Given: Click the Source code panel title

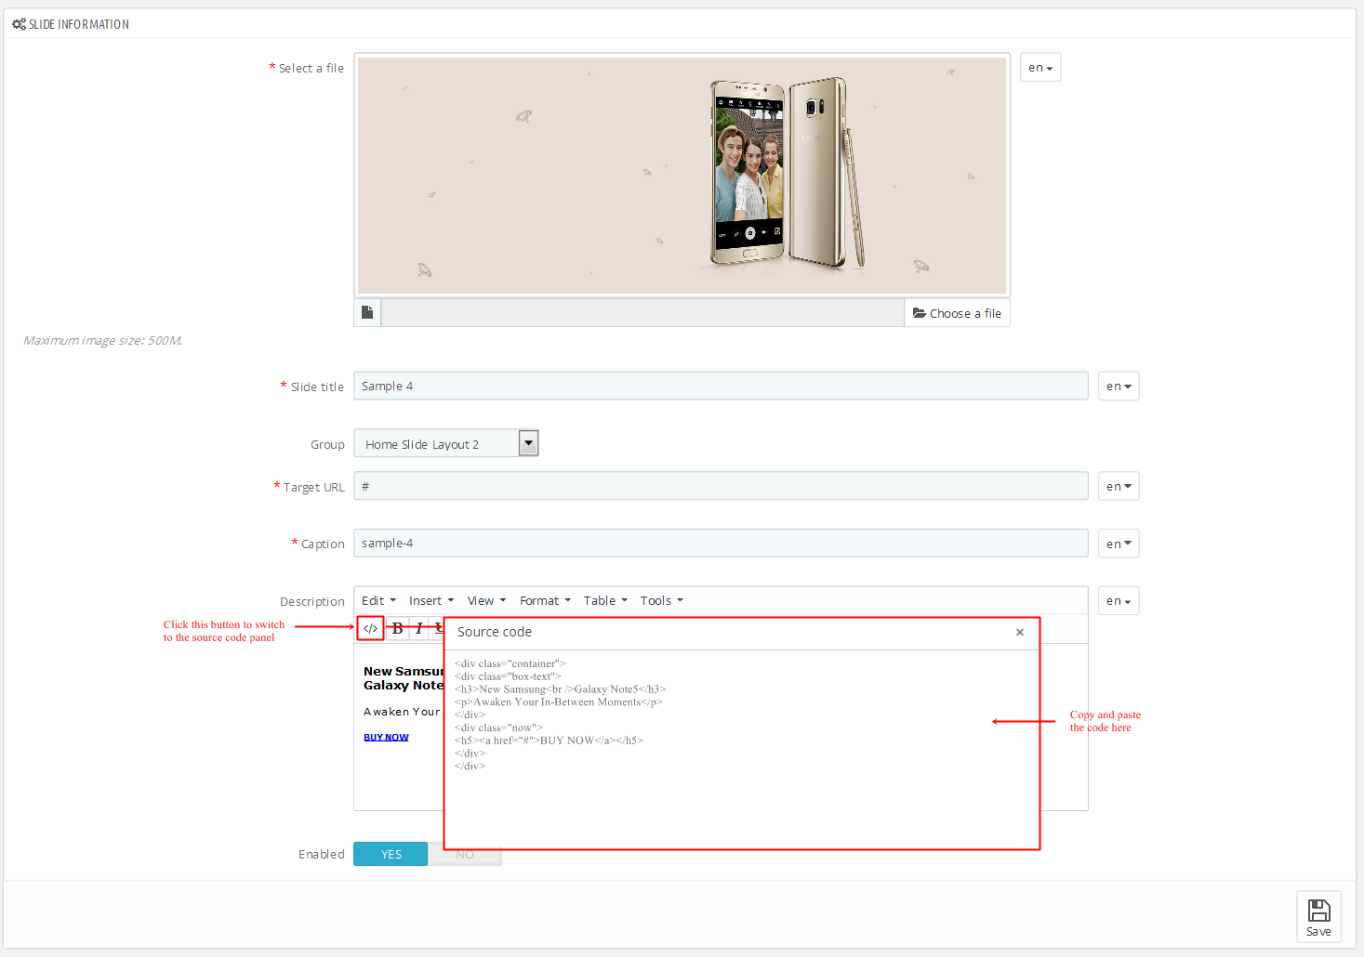Looking at the screenshot, I should [495, 632].
